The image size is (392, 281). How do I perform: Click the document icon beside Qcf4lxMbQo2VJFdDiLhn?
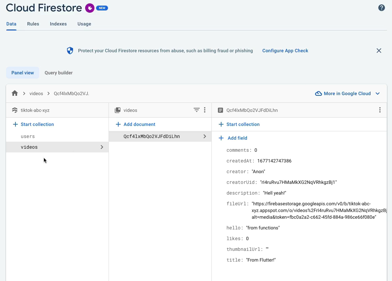pyautogui.click(x=220, y=110)
